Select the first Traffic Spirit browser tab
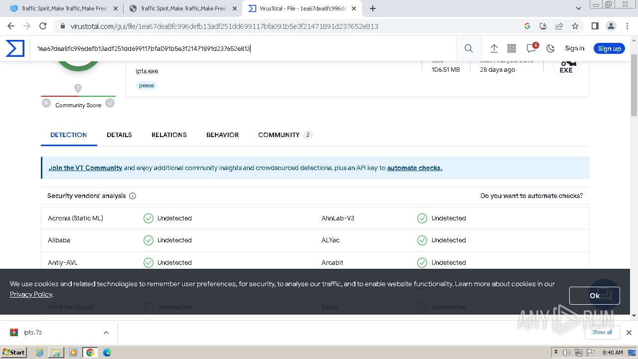This screenshot has height=359, width=638. [x=64, y=8]
